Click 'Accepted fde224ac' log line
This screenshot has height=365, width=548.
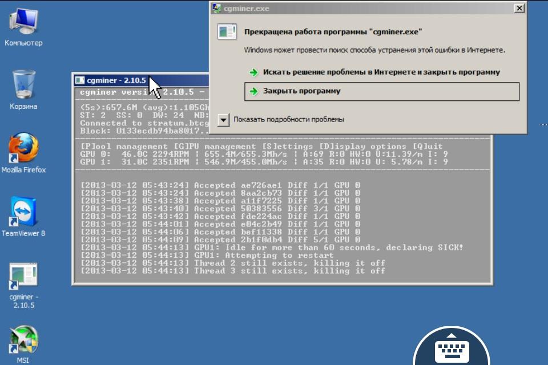220,216
